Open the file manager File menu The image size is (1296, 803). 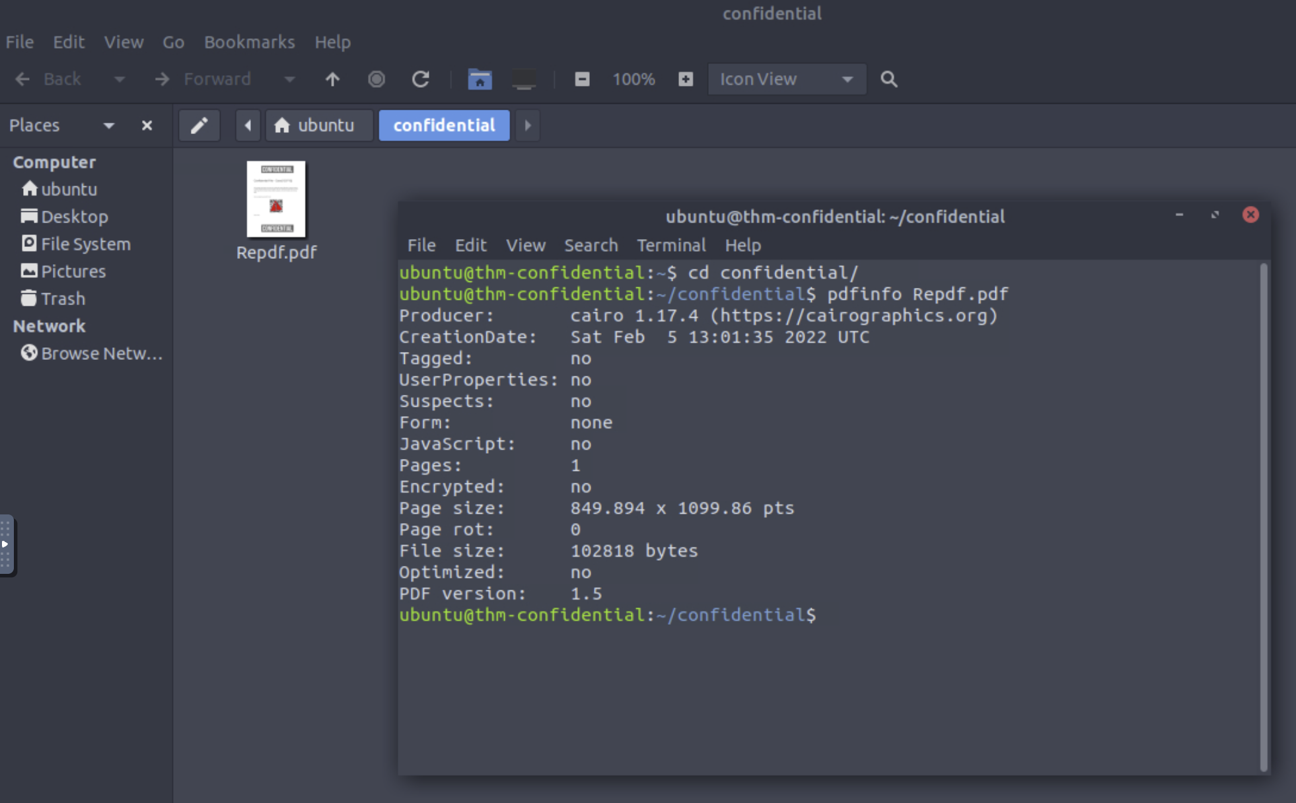[x=20, y=42]
